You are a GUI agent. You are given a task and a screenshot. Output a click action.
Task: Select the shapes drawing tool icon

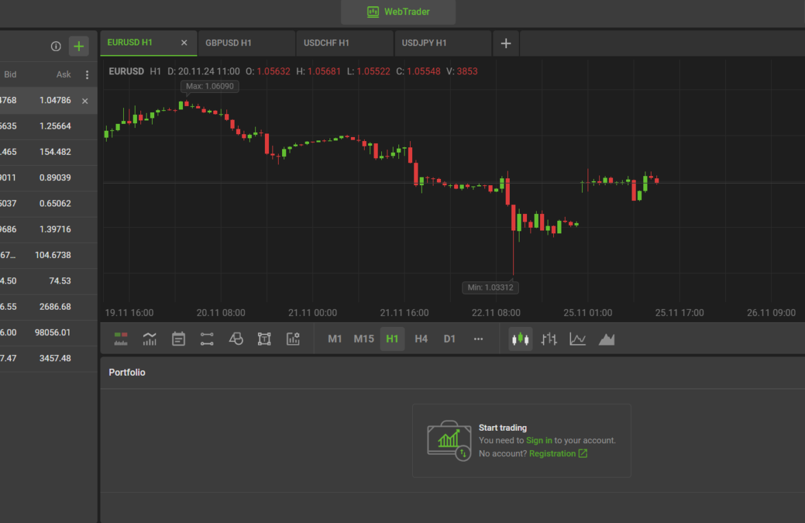pyautogui.click(x=235, y=339)
